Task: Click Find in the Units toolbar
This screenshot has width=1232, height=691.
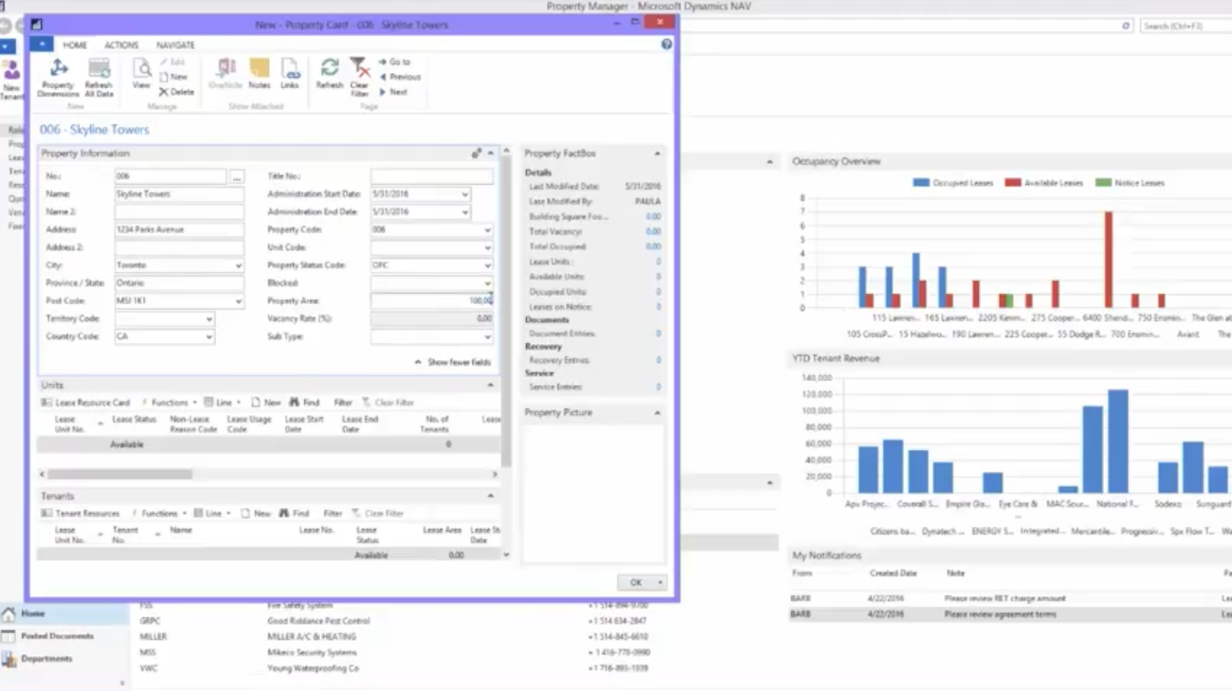Action: [x=304, y=403]
